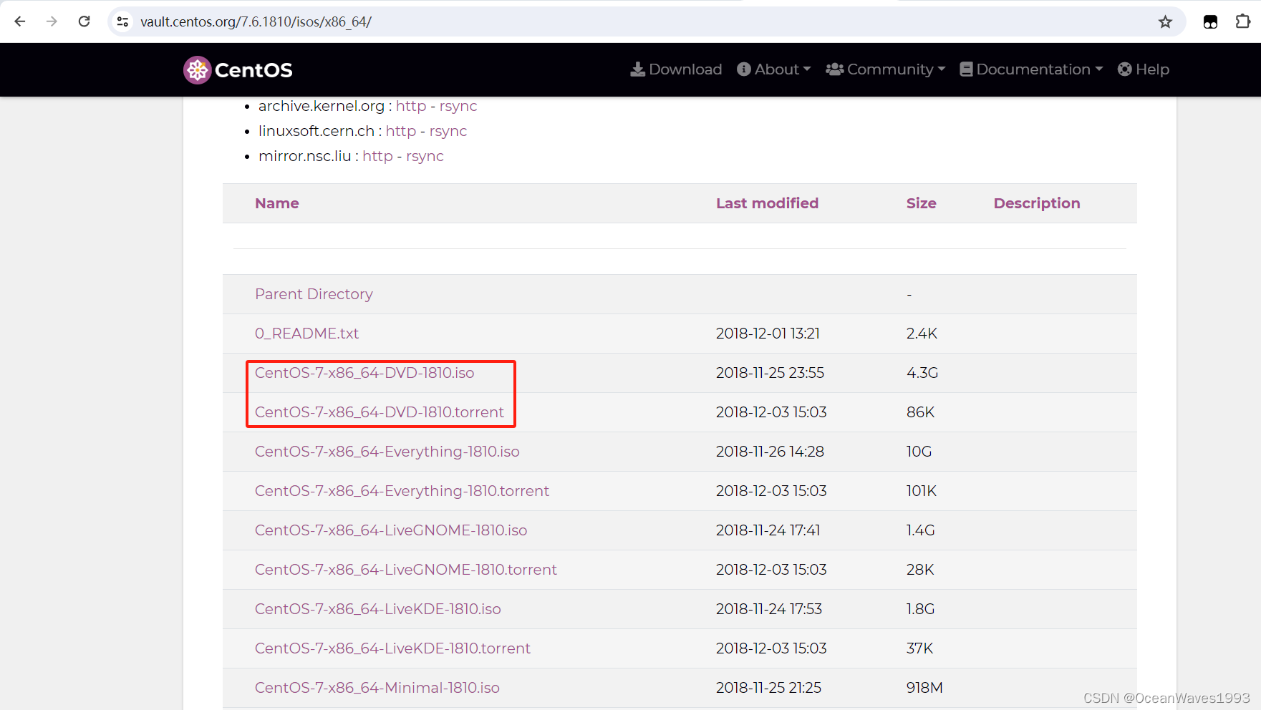Image resolution: width=1261 pixels, height=710 pixels.
Task: Open 0_README.txt file
Action: coord(306,334)
